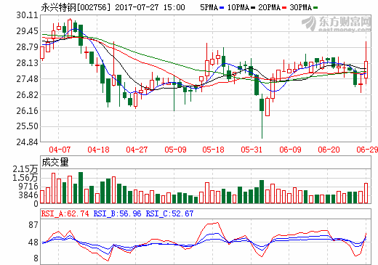The width and height of the screenshot is (378, 265).
Task: Select the 26.16 price axis label
Action: [27, 111]
